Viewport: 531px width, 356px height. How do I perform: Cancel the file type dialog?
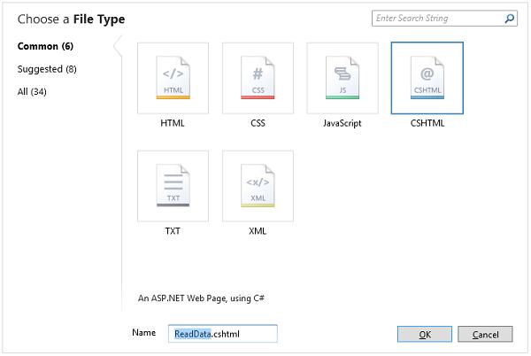(486, 334)
